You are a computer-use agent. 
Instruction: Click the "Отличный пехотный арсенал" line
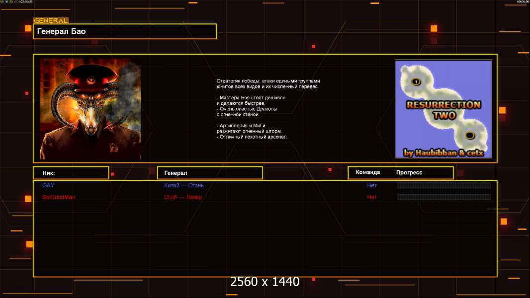point(252,137)
